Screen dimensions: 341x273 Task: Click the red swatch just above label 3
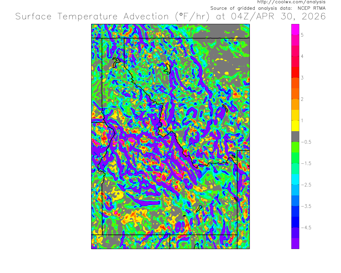coord(295,72)
